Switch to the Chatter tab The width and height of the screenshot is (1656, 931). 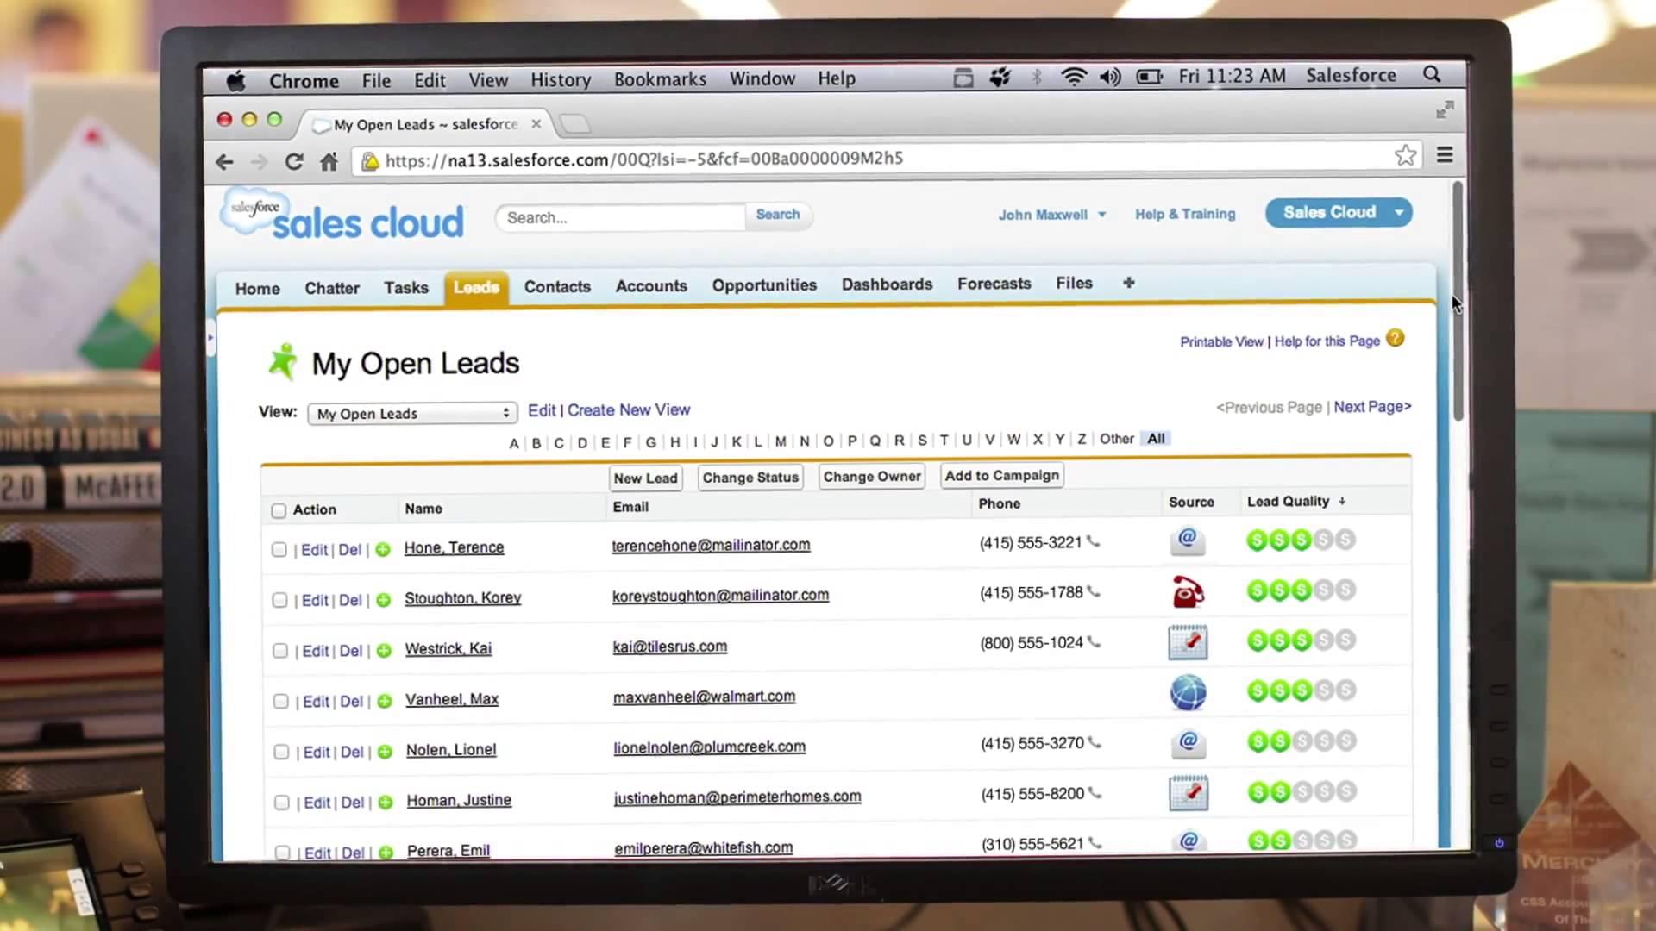332,288
